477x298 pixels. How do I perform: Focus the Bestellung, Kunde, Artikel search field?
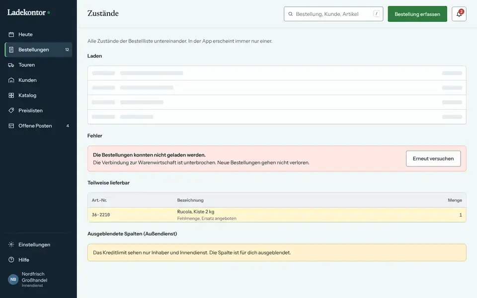click(x=333, y=14)
